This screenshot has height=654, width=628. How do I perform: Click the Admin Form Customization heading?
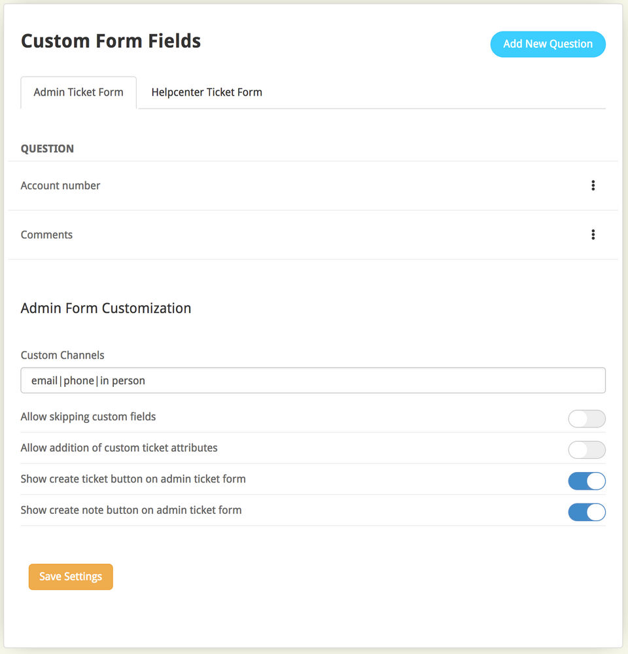tap(106, 308)
